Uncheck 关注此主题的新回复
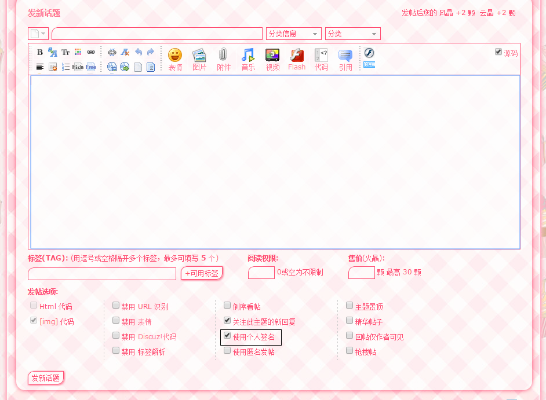This screenshot has width=546, height=400. (227, 320)
